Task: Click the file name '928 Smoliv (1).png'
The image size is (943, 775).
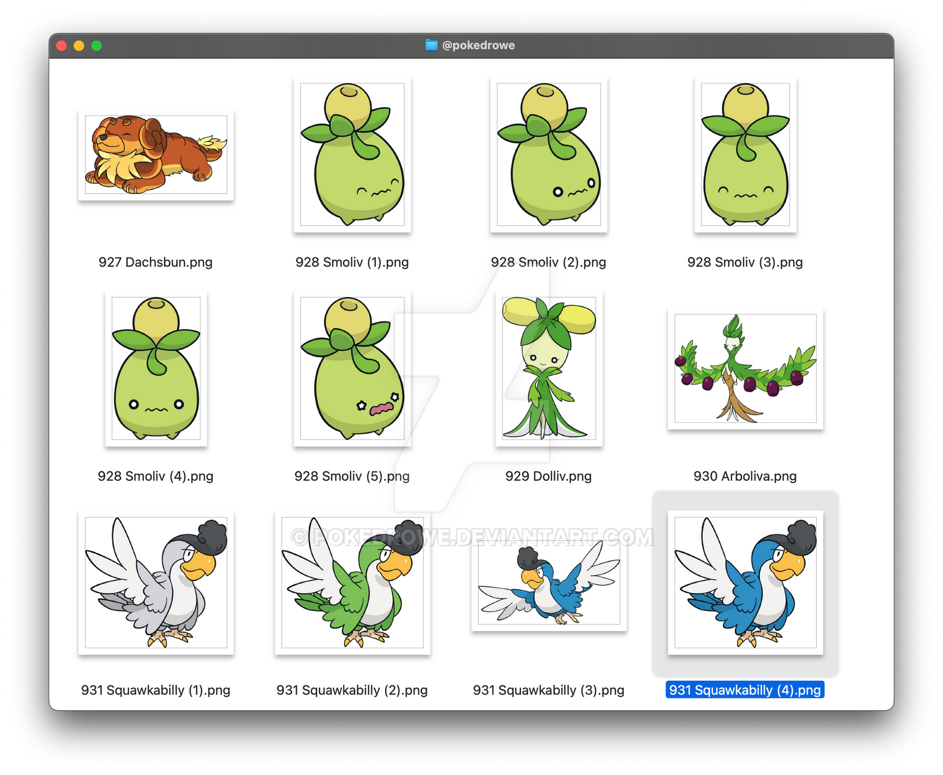Action: (x=352, y=262)
